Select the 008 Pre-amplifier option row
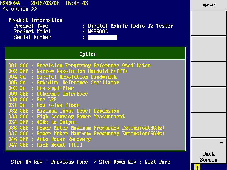The width and height of the screenshot is (227, 170). [41, 88]
